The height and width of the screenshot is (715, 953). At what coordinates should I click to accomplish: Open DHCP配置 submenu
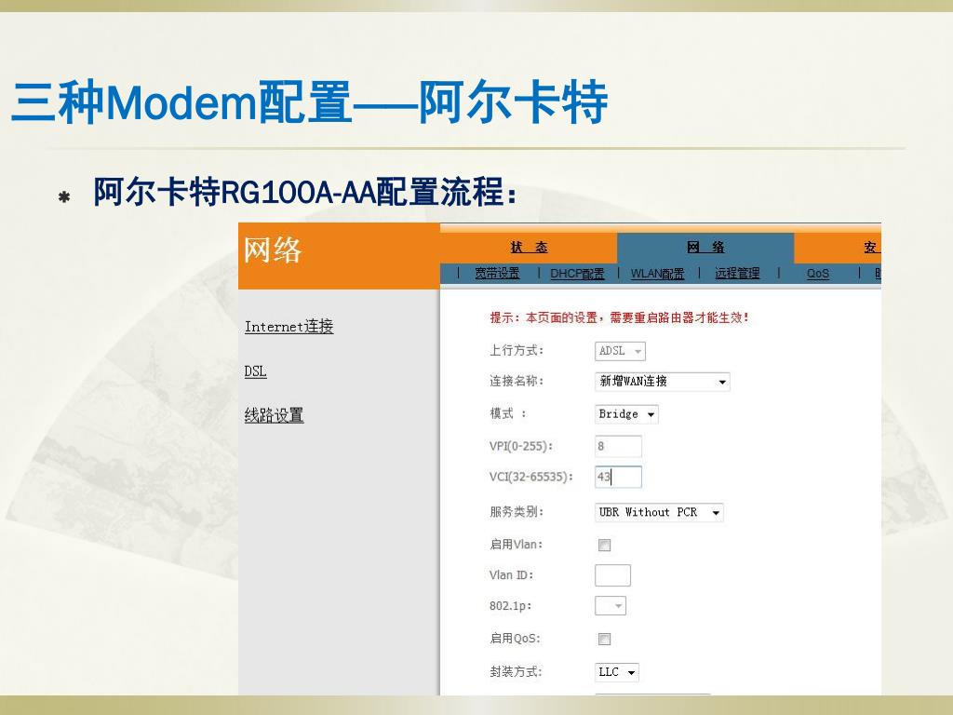(577, 274)
